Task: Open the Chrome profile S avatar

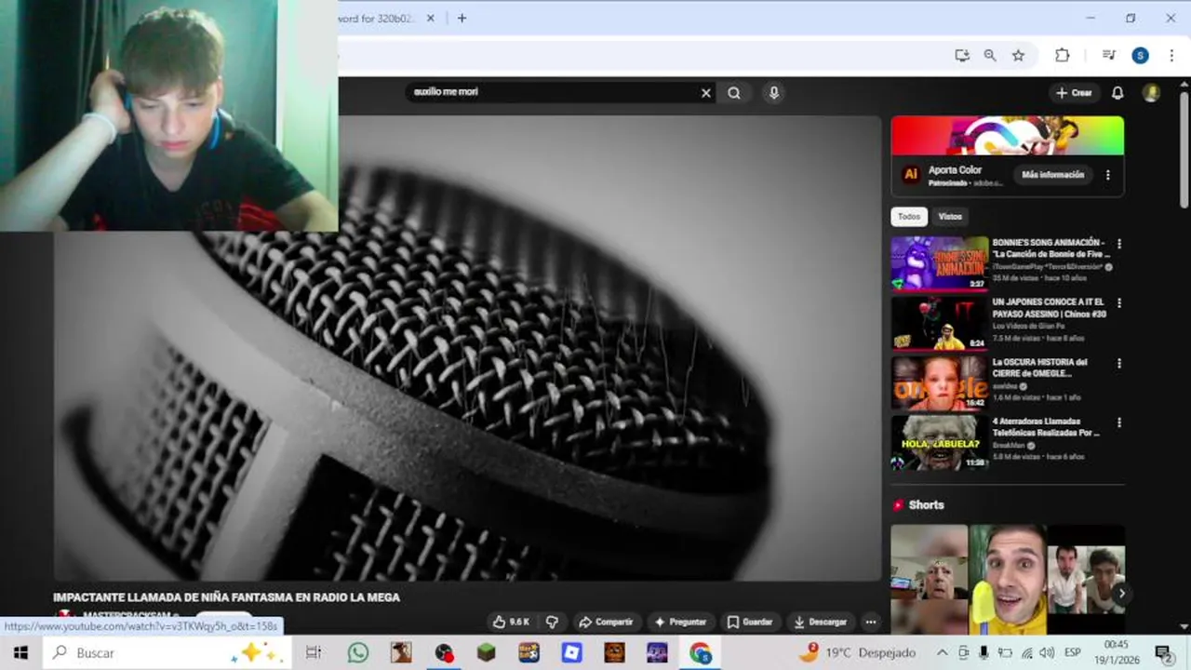Action: tap(1140, 55)
